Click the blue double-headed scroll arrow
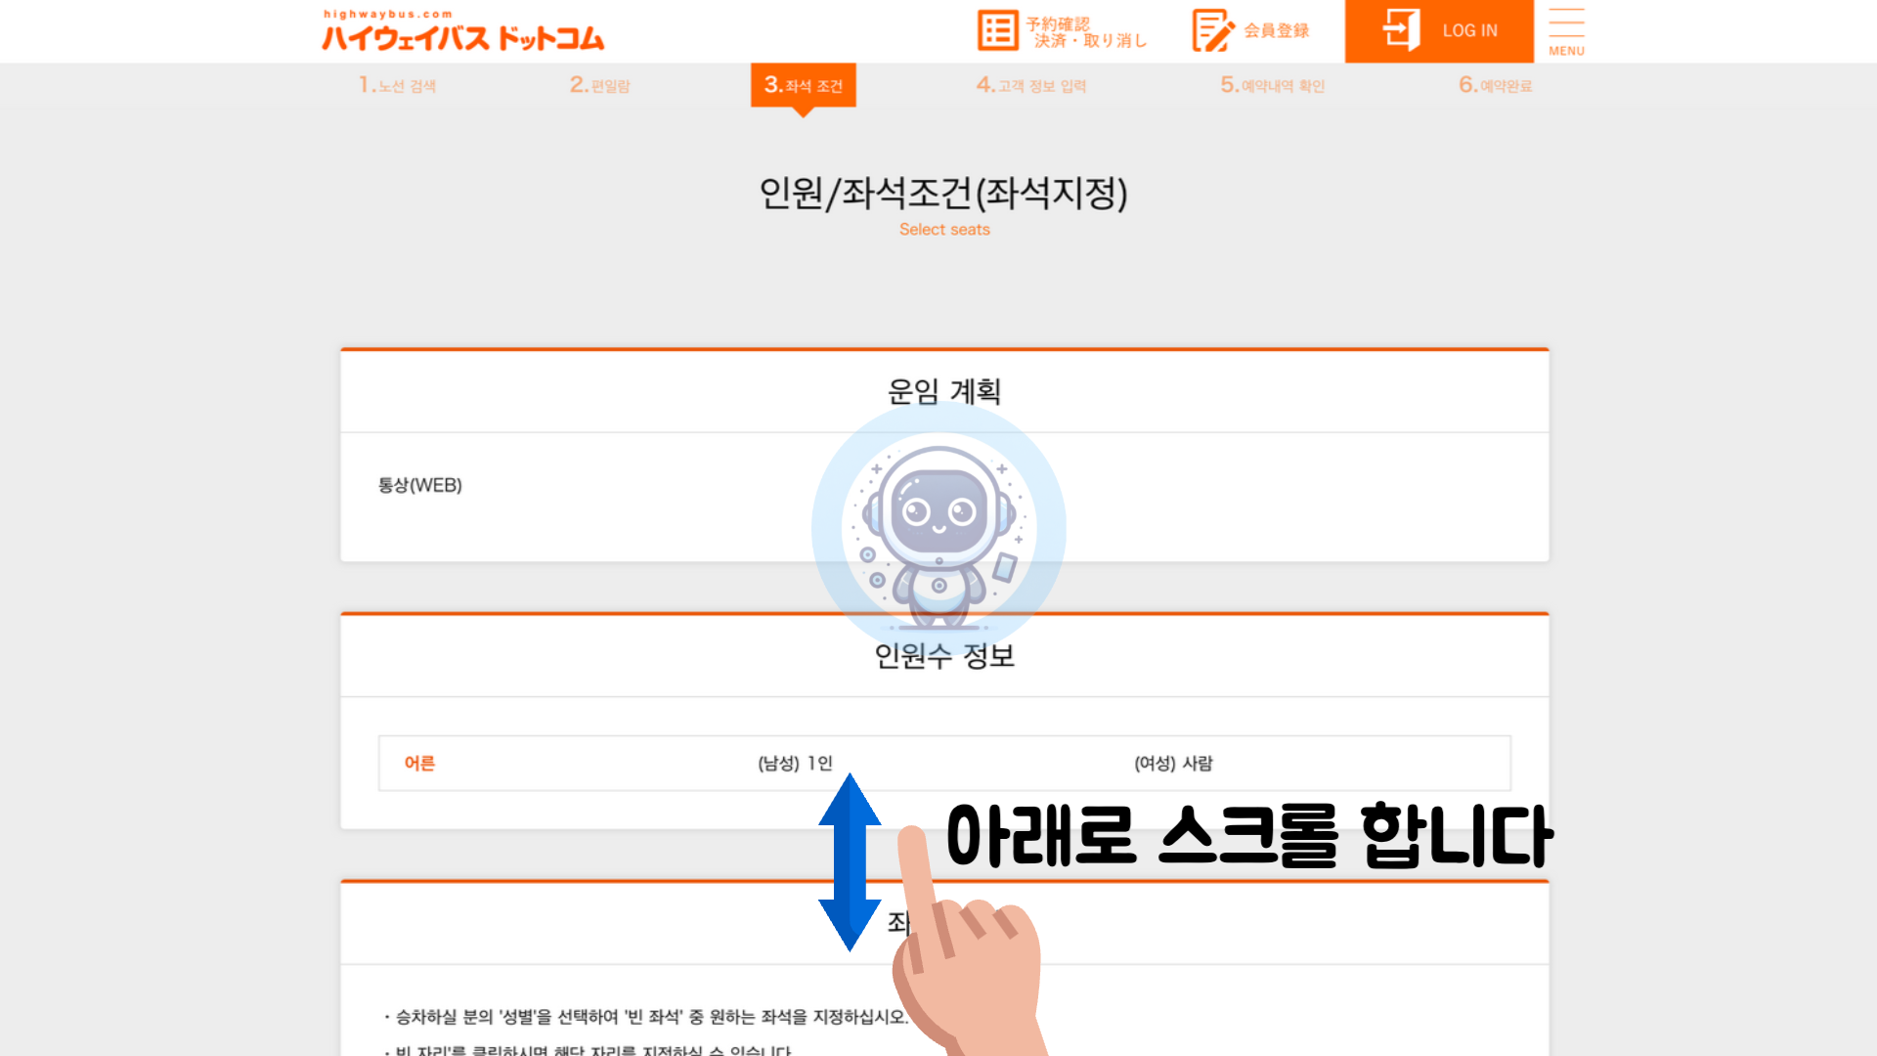The width and height of the screenshot is (1877, 1056). pyautogui.click(x=850, y=860)
